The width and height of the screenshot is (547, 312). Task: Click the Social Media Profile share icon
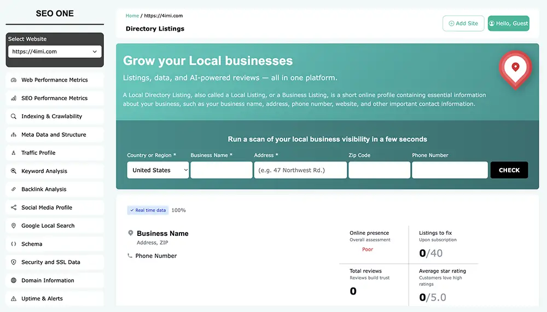[x=14, y=207]
